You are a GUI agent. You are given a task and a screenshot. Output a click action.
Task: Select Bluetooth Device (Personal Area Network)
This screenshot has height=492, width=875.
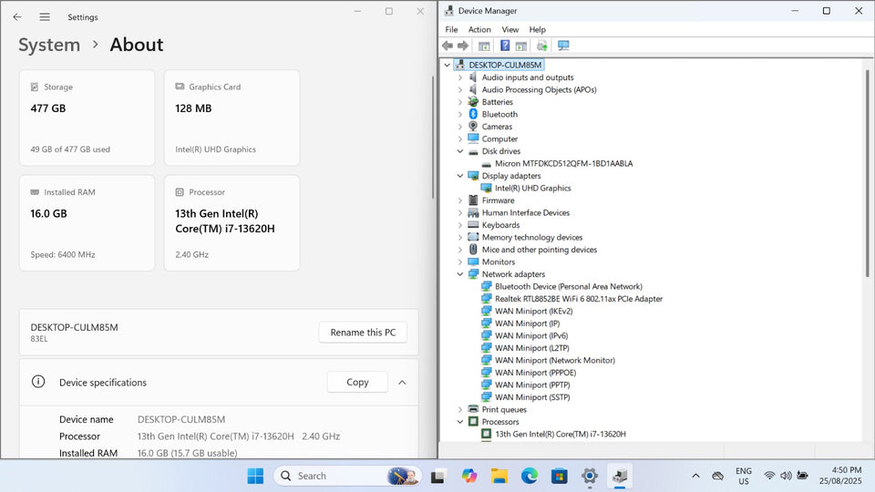pyautogui.click(x=569, y=286)
